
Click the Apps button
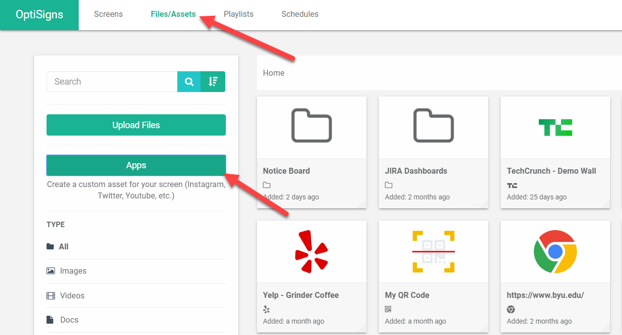[x=136, y=165]
